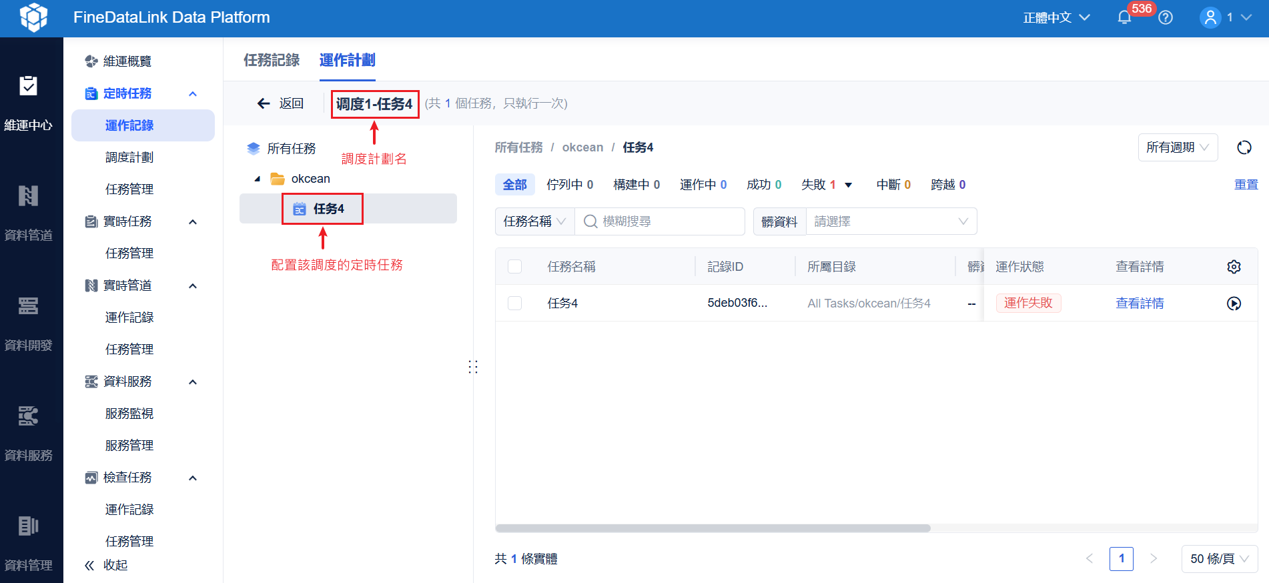The image size is (1269, 583).
Task: Open the 任務名稱 search-type dropdown
Action: click(x=534, y=221)
